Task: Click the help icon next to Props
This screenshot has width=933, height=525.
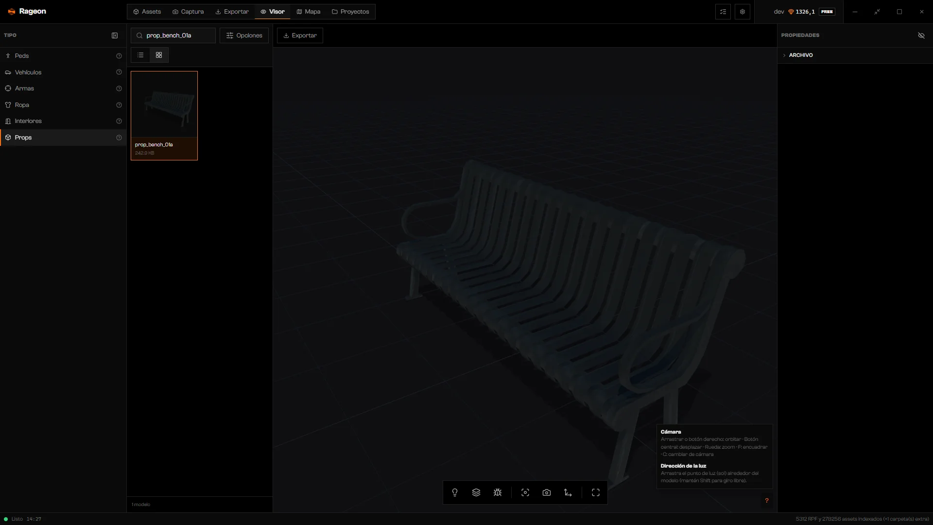Action: pos(119,138)
